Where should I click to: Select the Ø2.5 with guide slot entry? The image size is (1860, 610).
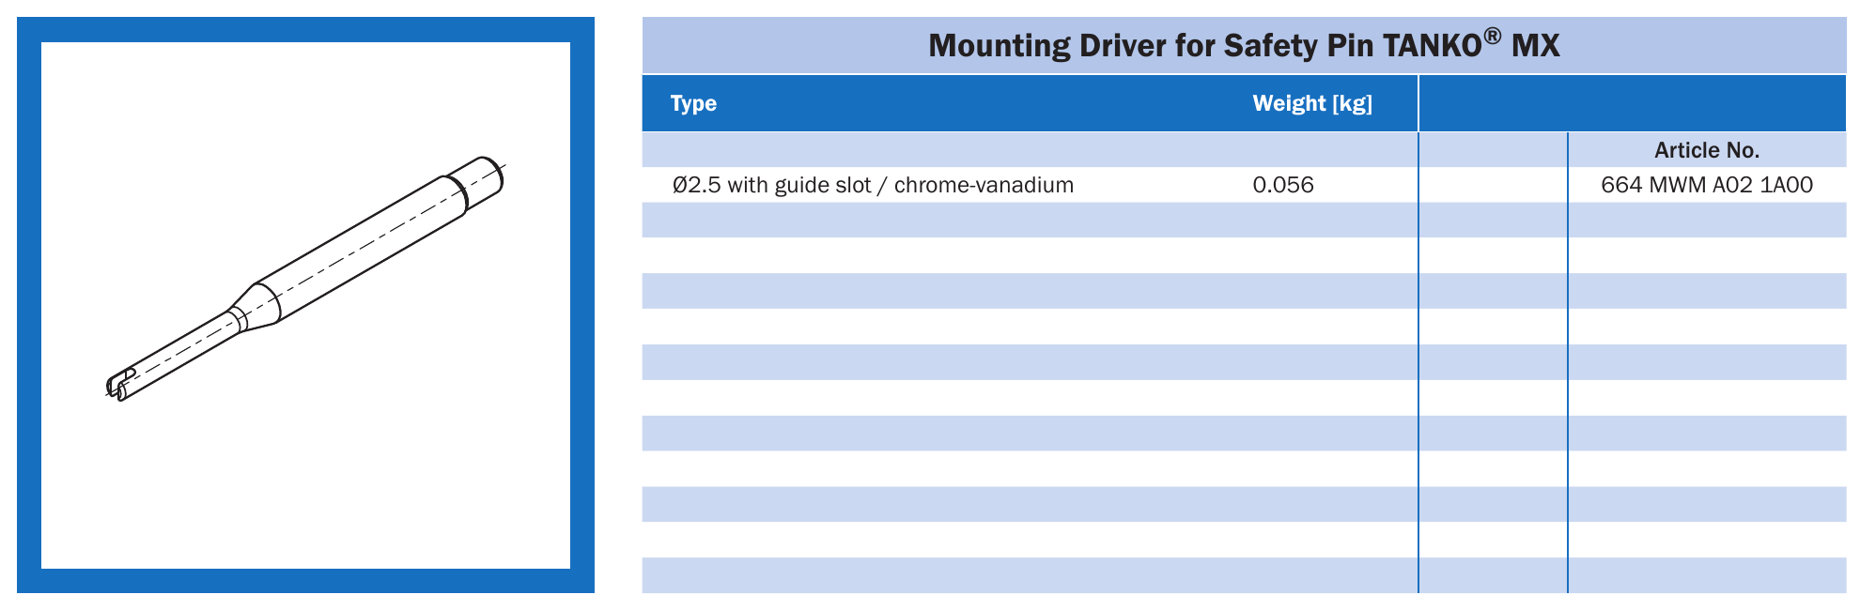[x=873, y=185]
